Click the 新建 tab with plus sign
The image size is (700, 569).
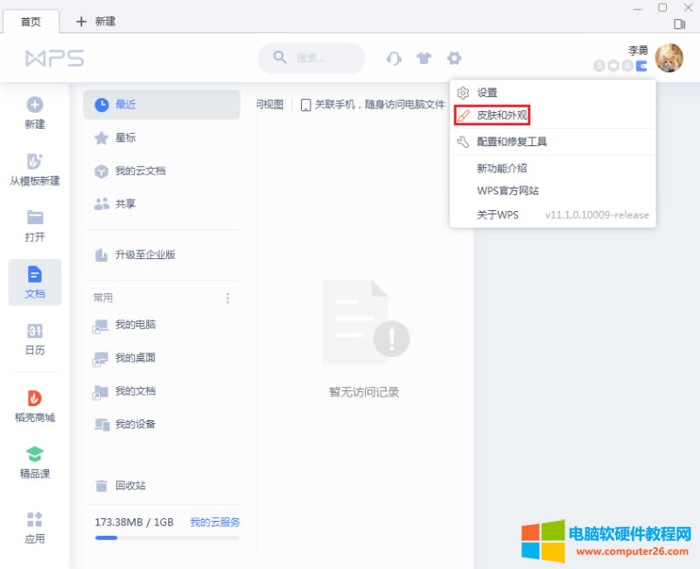pyautogui.click(x=96, y=21)
